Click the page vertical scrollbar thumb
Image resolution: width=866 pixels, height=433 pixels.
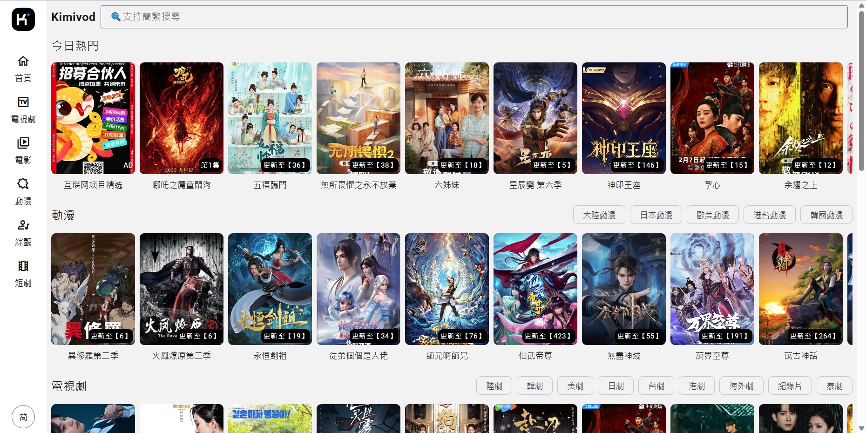point(861,91)
